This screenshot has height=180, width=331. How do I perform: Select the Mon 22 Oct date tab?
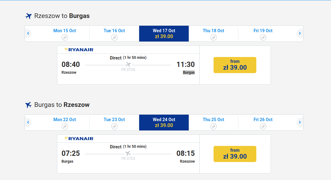pos(64,122)
